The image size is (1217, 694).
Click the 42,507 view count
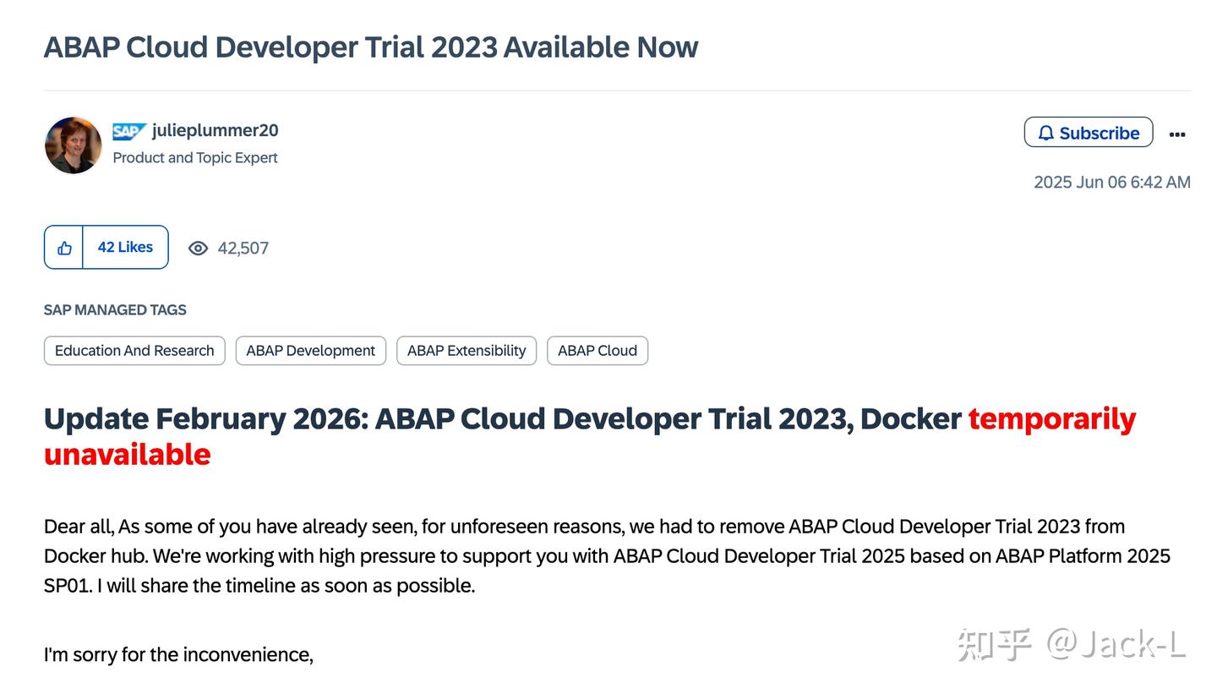point(243,249)
